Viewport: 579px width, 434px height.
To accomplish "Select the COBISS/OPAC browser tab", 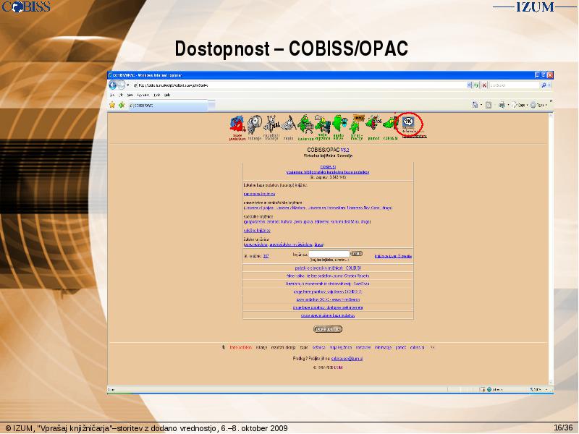I will point(168,106).
